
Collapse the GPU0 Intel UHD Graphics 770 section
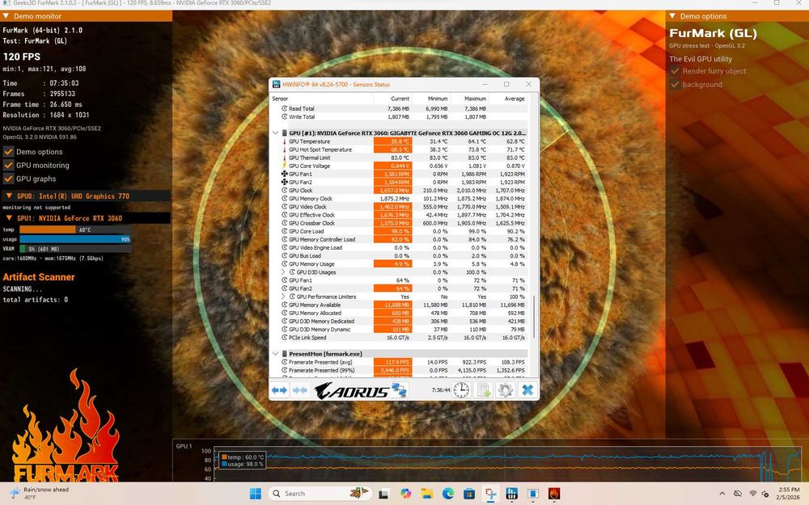click(x=9, y=196)
